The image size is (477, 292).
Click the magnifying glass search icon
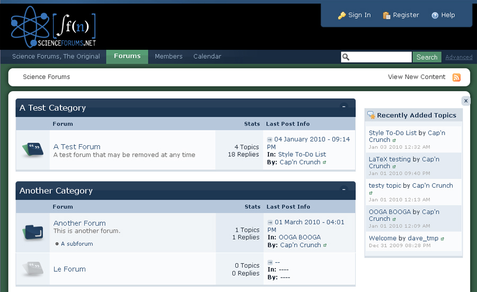click(x=346, y=57)
